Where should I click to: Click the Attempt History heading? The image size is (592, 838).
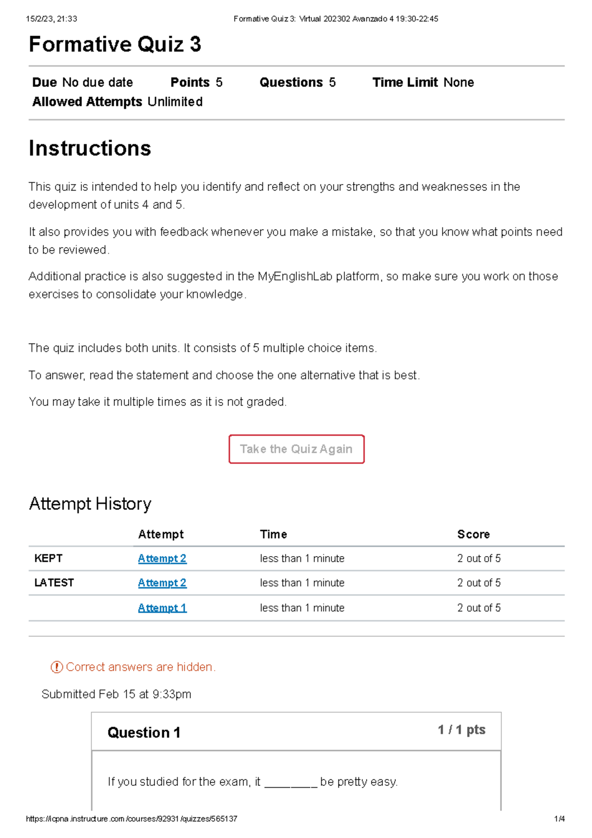tap(90, 504)
